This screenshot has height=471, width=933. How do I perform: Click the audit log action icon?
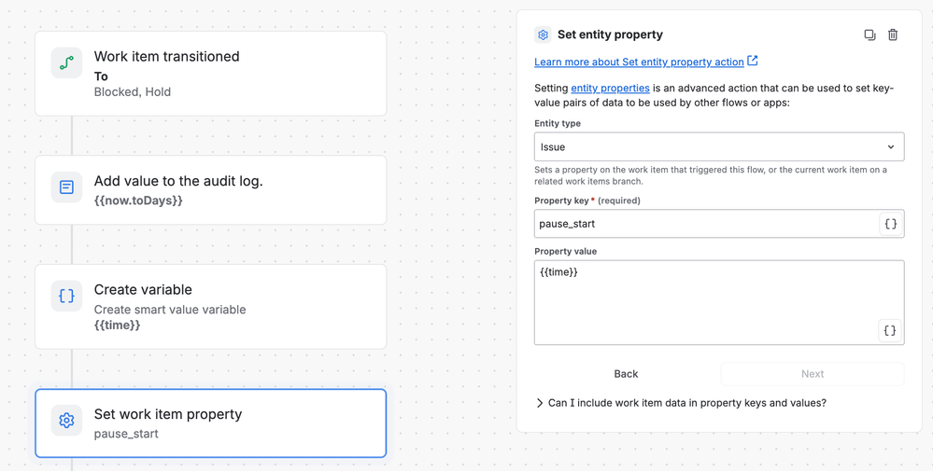click(66, 187)
